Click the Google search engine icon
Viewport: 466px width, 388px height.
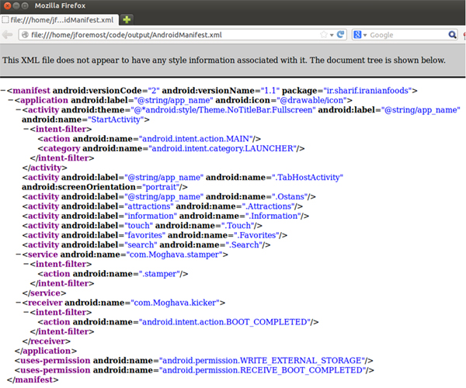(357, 35)
